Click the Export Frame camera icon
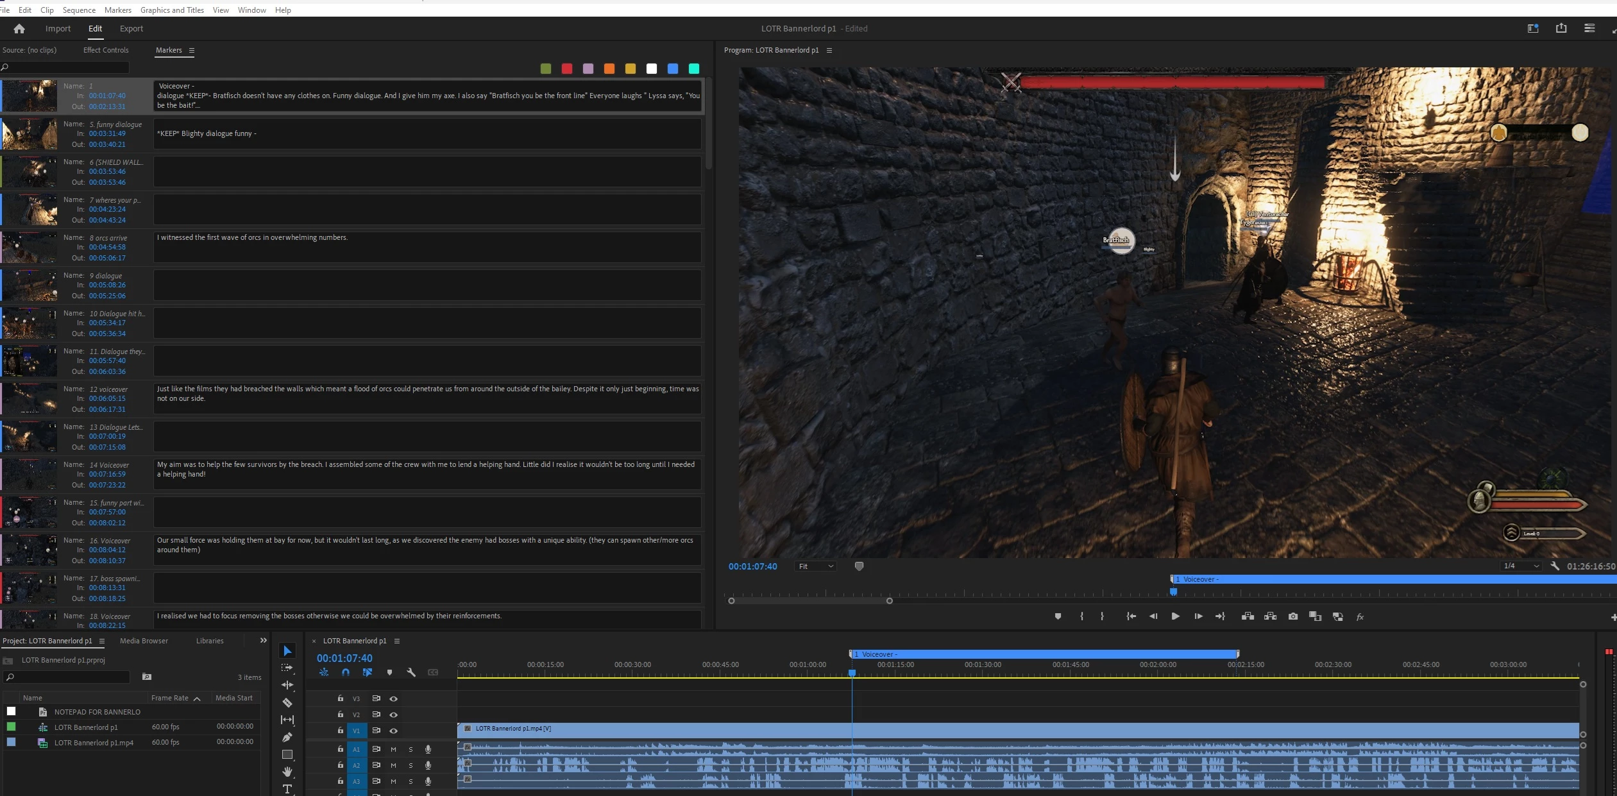Viewport: 1617px width, 796px height. coord(1292,616)
